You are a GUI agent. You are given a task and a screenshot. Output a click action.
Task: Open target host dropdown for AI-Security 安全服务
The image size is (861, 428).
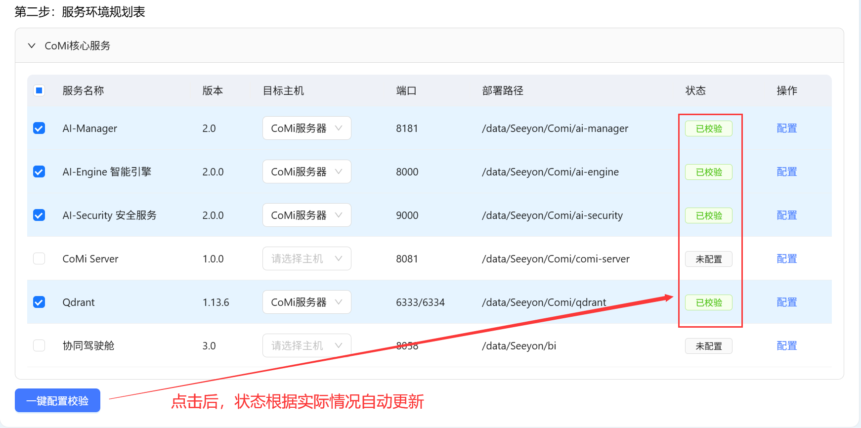click(x=307, y=215)
